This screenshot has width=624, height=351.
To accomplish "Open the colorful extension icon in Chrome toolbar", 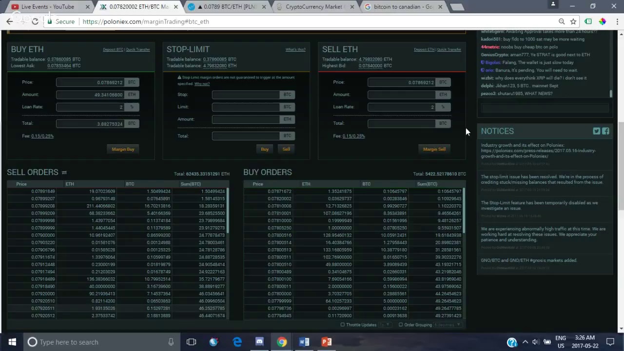I will pyautogui.click(x=603, y=21).
